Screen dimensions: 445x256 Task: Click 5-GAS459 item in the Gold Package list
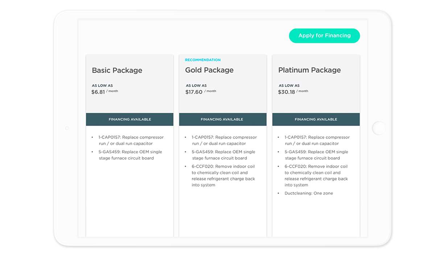coord(223,155)
